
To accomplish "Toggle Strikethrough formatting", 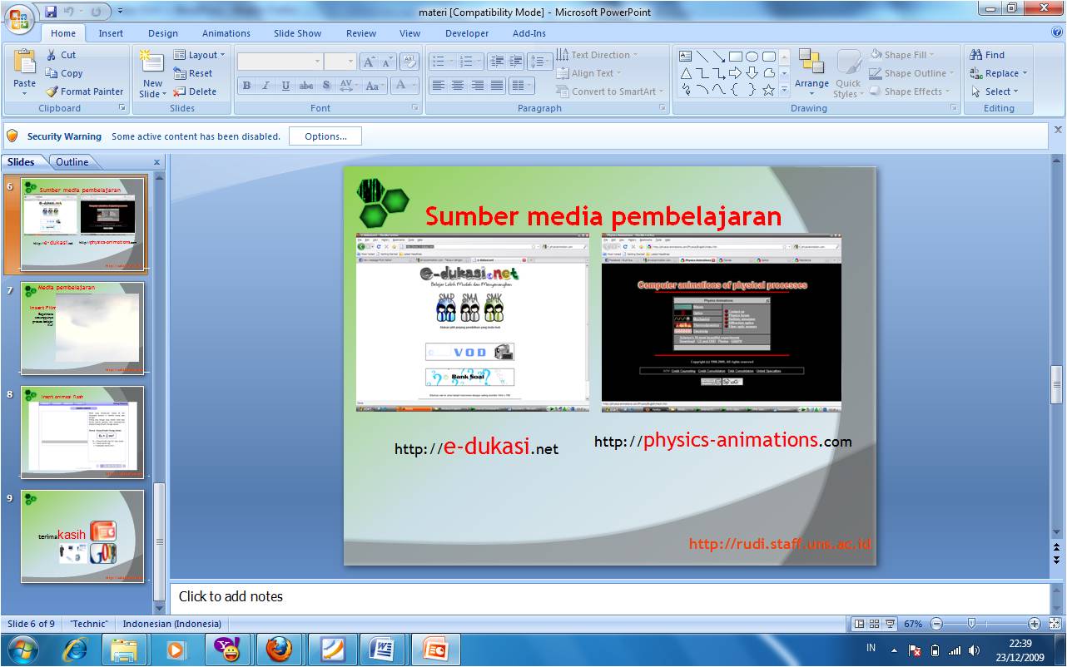I will click(x=306, y=85).
